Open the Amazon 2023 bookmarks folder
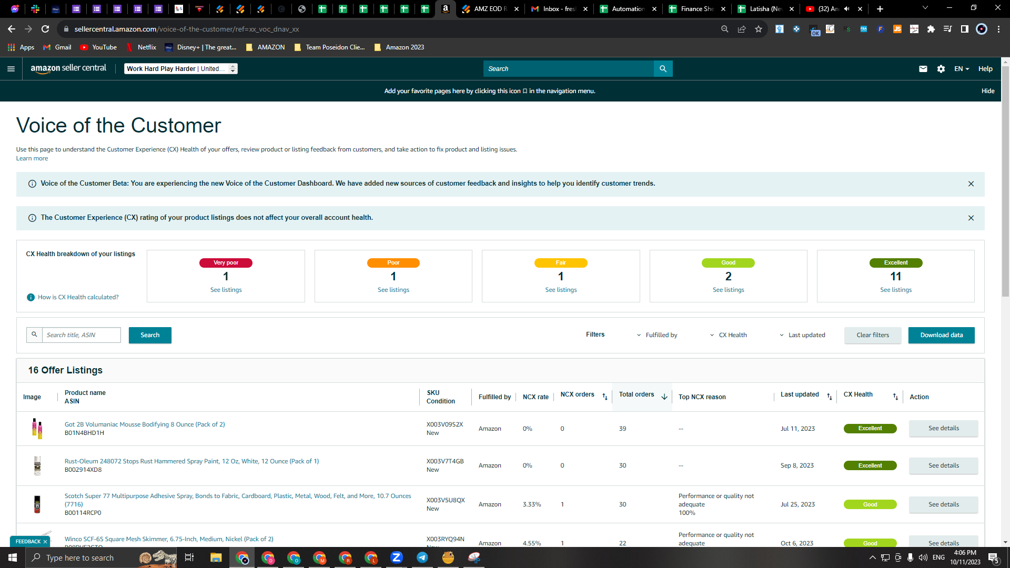 (399, 47)
